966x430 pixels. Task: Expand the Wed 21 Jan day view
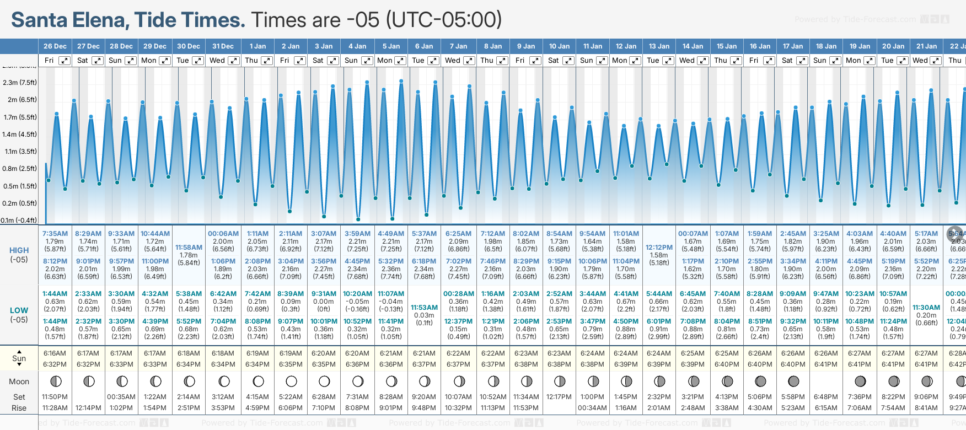(x=936, y=61)
